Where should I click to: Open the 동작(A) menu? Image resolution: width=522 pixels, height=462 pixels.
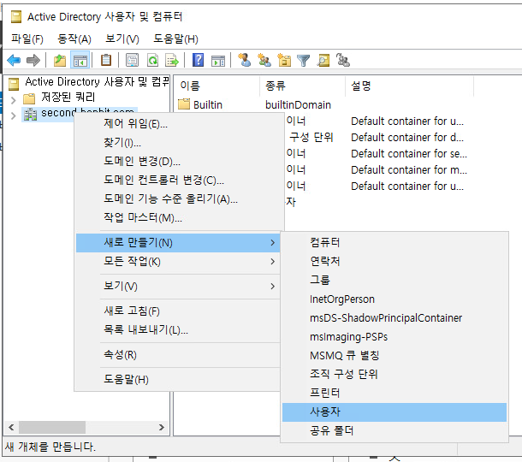[74, 39]
